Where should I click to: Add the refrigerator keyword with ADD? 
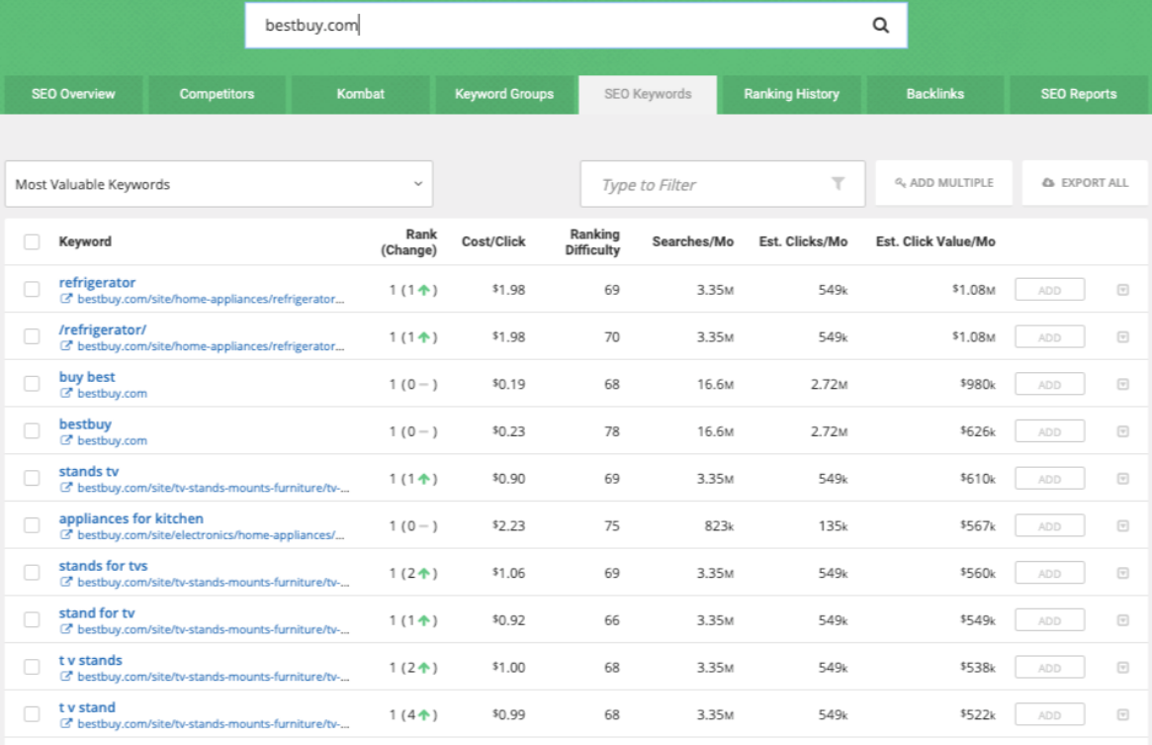pyautogui.click(x=1049, y=290)
